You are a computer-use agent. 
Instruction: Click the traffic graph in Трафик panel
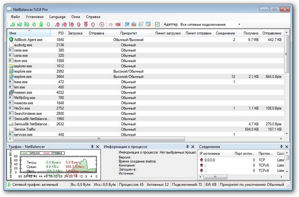point(58,164)
